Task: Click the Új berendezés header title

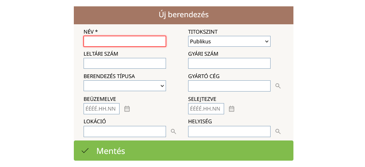Action: click(183, 15)
